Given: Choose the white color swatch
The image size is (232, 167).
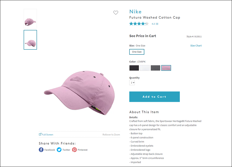Looking at the screenshot, I should coord(145,68).
